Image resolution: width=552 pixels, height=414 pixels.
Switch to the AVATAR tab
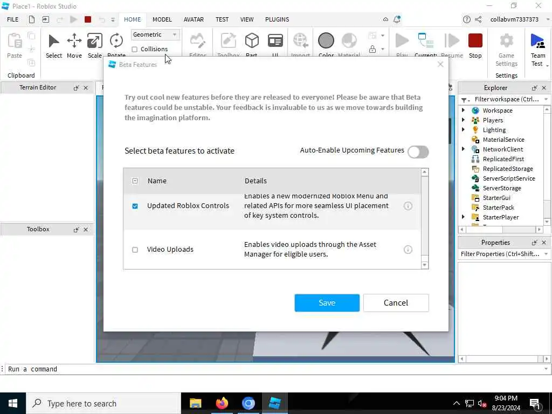tap(194, 20)
